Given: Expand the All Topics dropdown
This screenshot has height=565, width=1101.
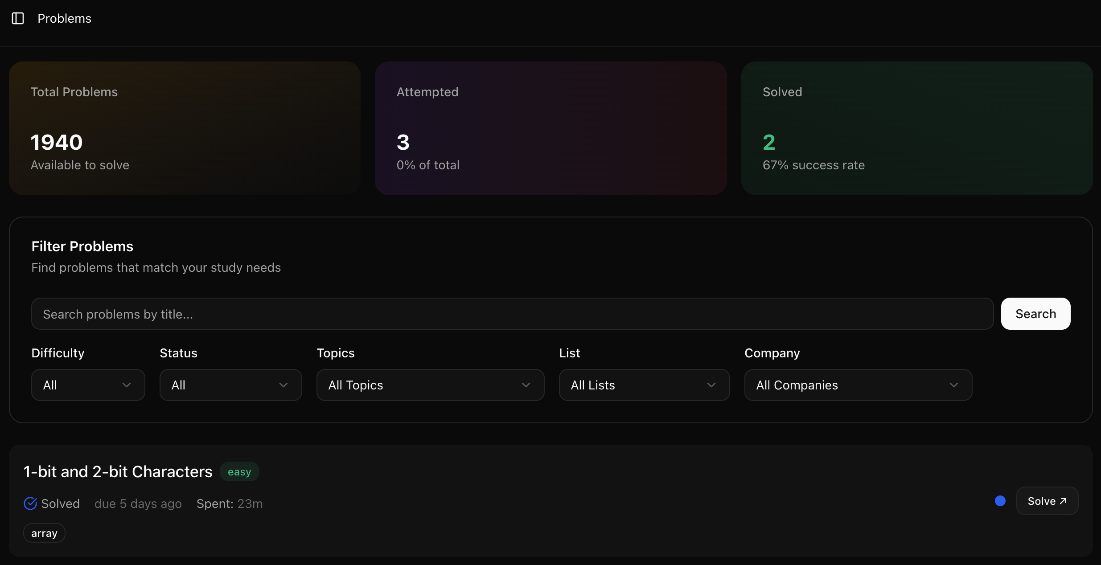Looking at the screenshot, I should (430, 385).
